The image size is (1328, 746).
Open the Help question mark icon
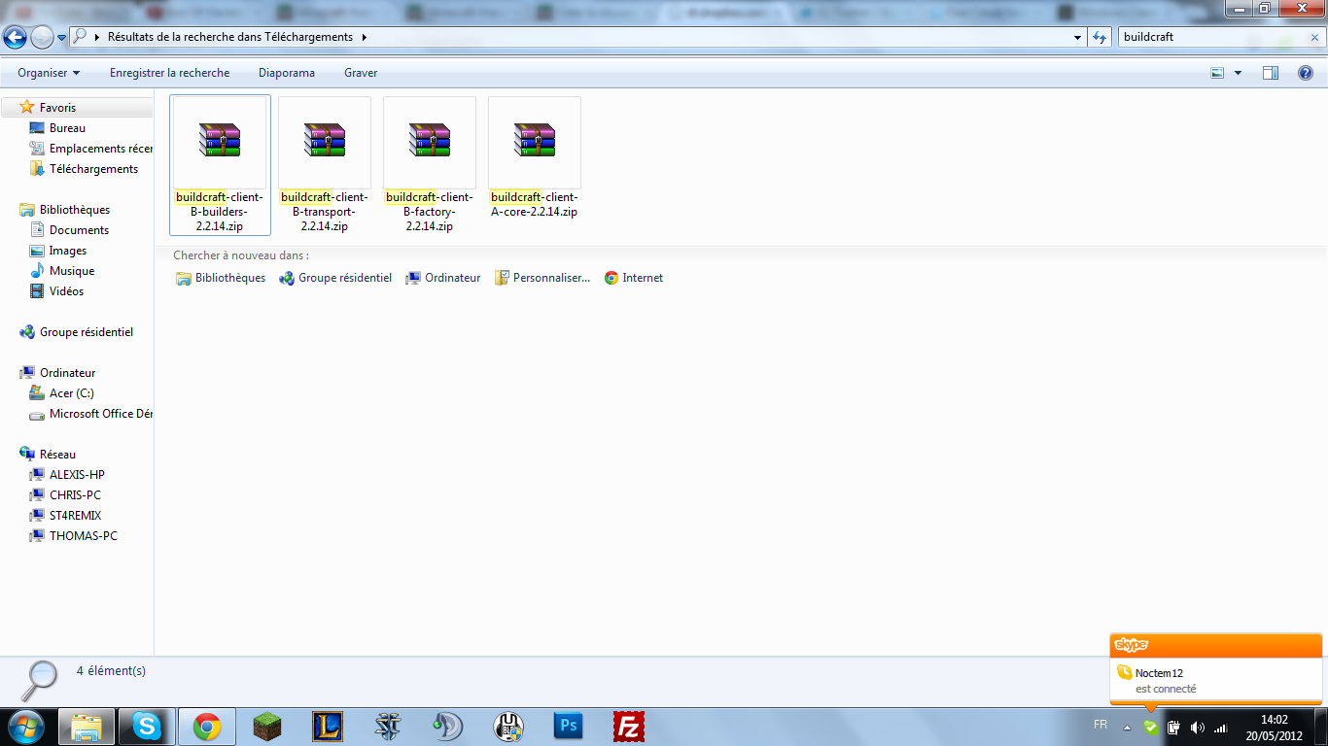coord(1306,73)
